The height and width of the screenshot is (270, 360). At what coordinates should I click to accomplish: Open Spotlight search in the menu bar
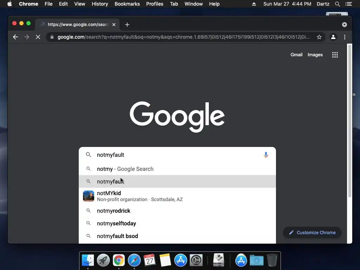(x=337, y=4)
